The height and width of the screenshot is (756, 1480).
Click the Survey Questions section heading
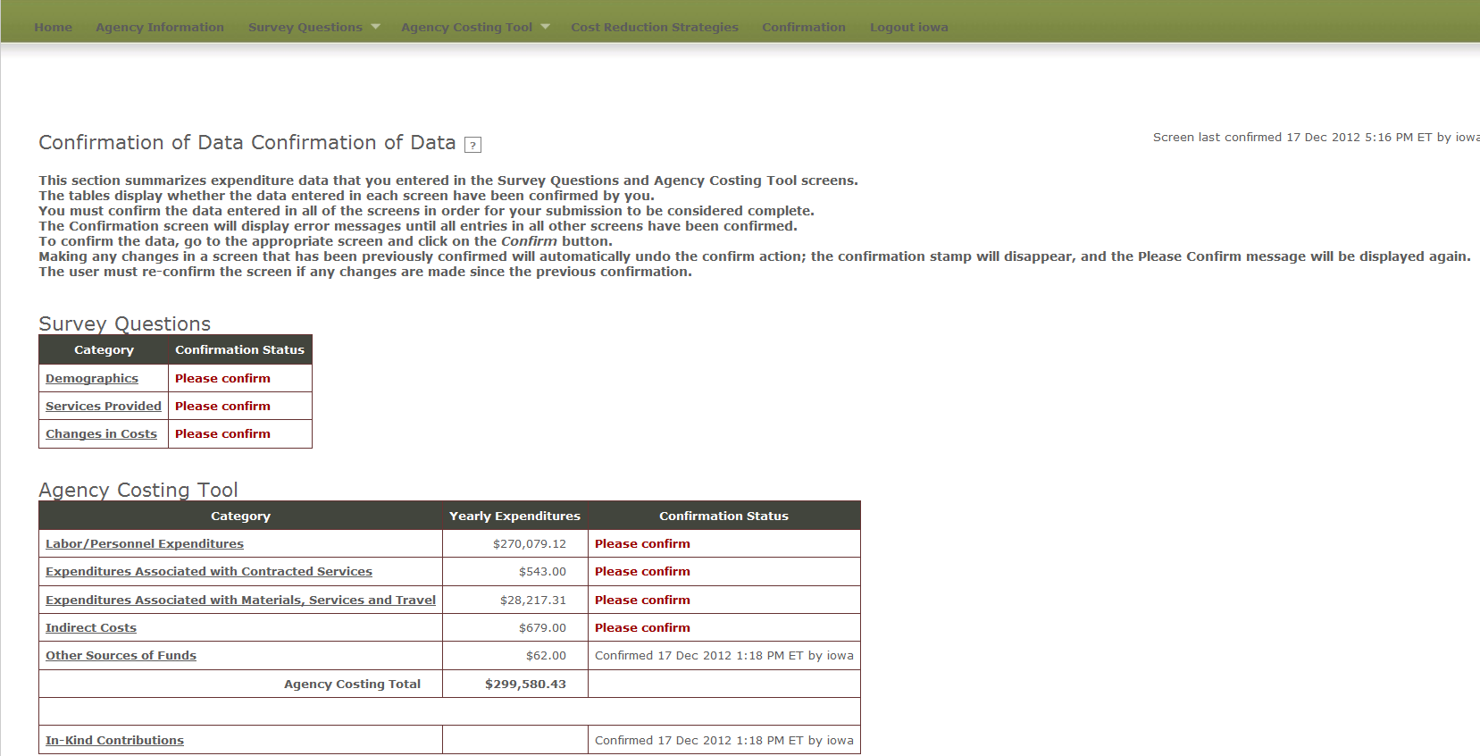pos(125,323)
